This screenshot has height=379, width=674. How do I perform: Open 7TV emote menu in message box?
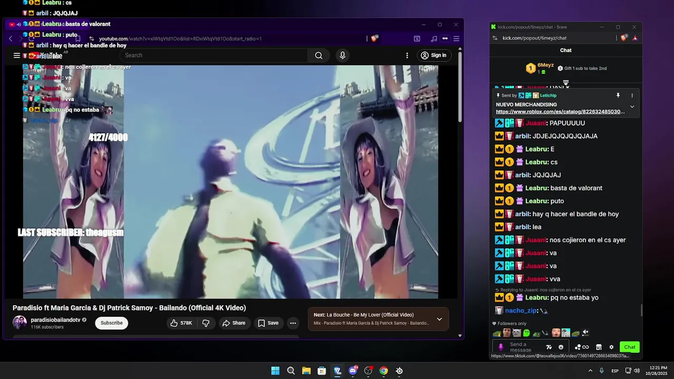[x=549, y=347]
